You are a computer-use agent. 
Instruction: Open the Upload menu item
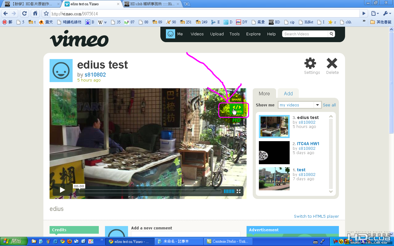(x=217, y=34)
